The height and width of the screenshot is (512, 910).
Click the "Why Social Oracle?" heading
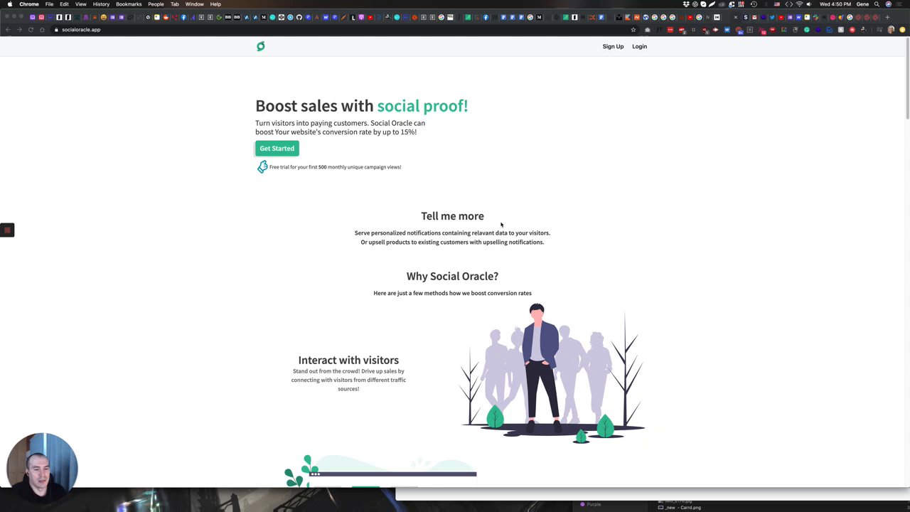coord(452,276)
